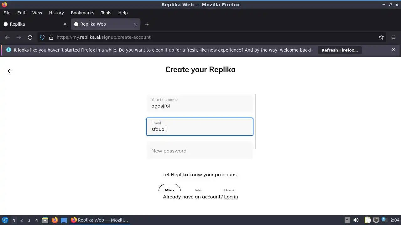Open a new tab
The width and height of the screenshot is (401, 225).
147,24
